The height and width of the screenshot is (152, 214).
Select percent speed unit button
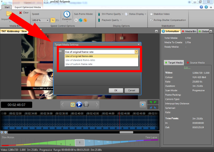(x=53, y=20)
